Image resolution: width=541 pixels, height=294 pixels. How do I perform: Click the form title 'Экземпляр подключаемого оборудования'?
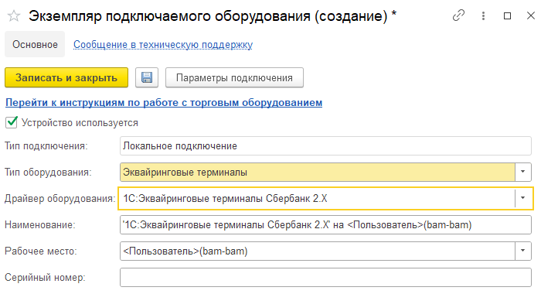[169, 16]
